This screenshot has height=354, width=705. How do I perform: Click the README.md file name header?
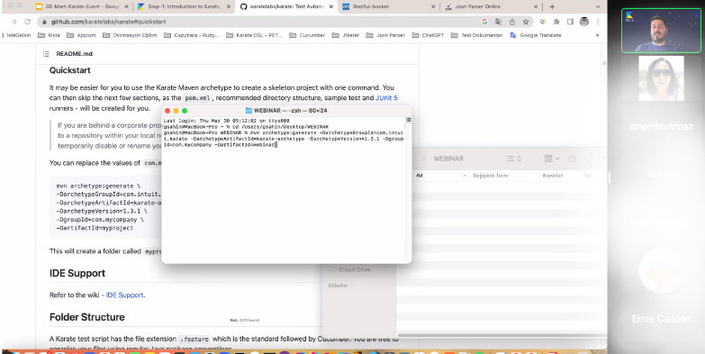point(74,53)
